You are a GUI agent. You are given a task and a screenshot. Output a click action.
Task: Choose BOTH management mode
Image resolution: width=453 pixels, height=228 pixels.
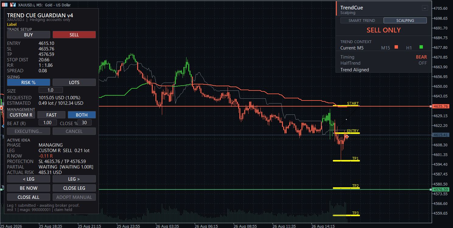[x=82, y=115]
